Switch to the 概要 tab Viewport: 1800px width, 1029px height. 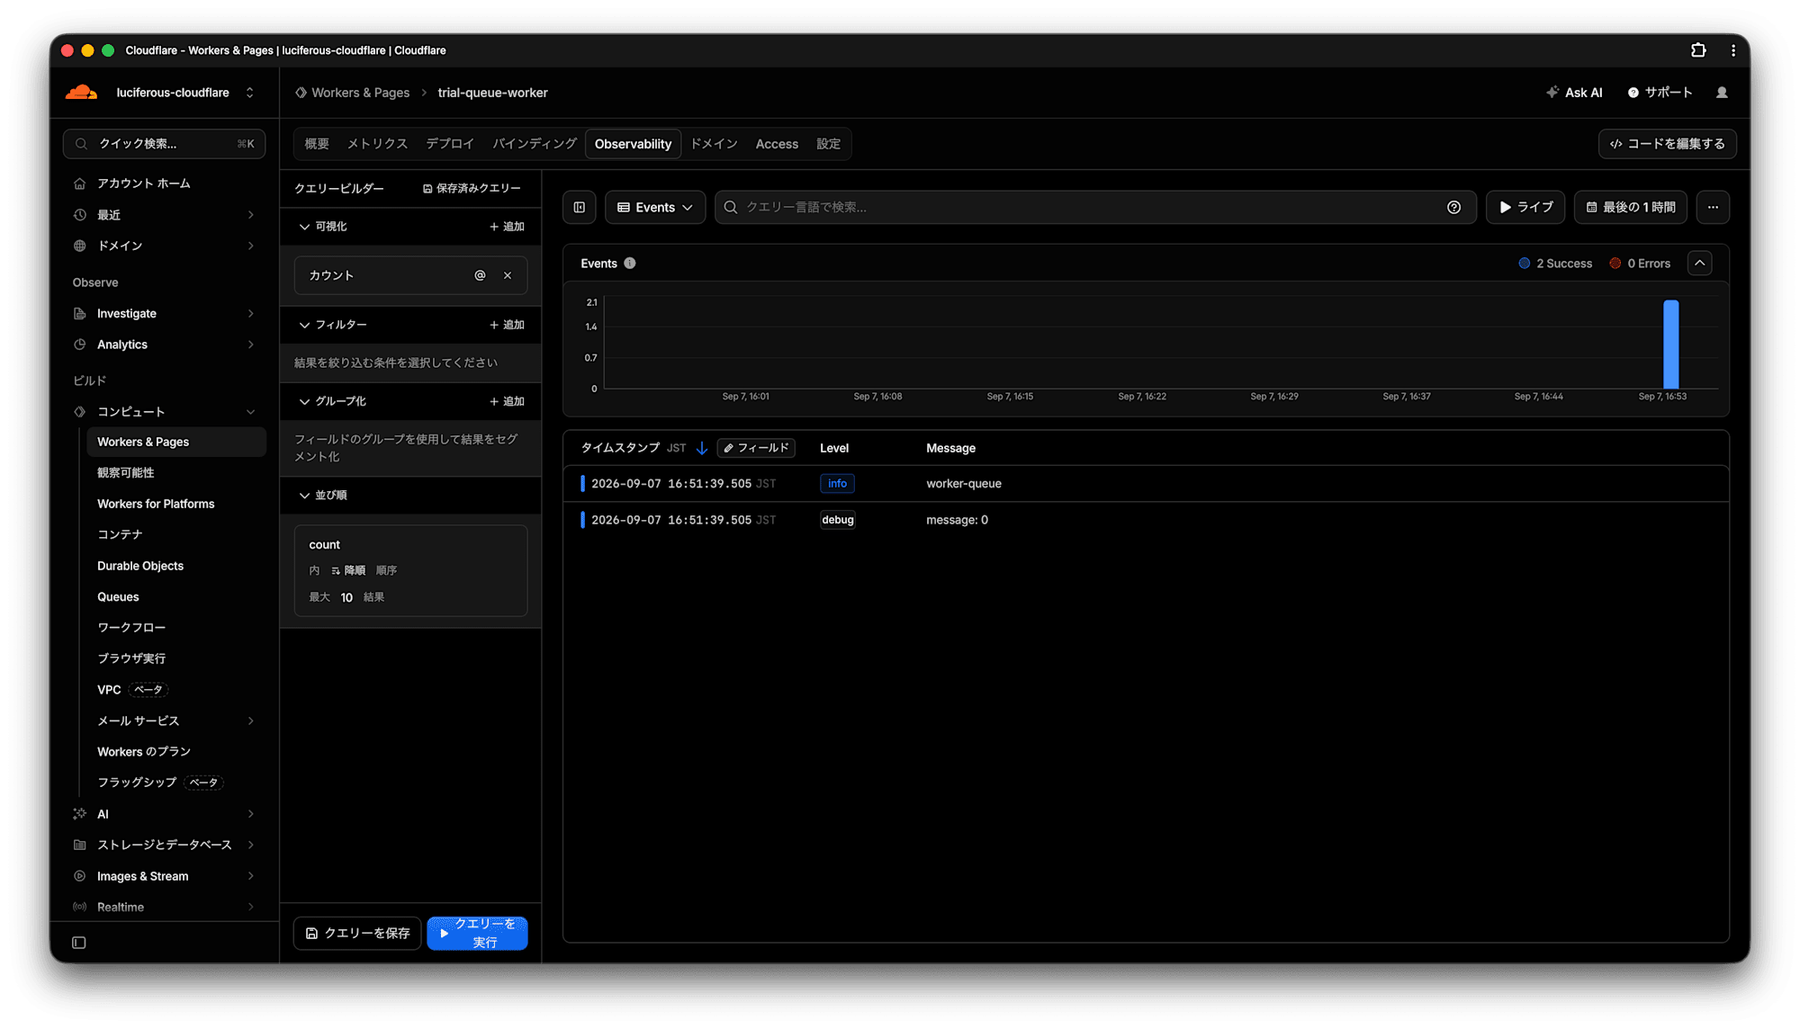[x=317, y=144]
